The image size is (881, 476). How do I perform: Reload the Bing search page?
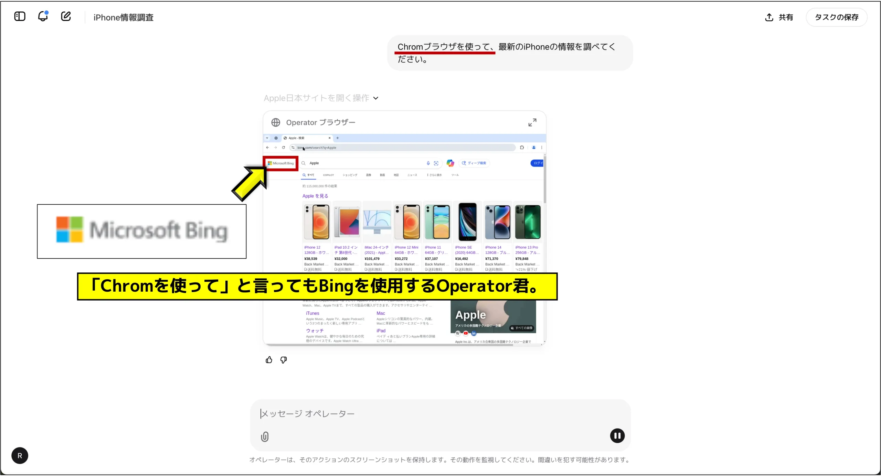pyautogui.click(x=283, y=148)
